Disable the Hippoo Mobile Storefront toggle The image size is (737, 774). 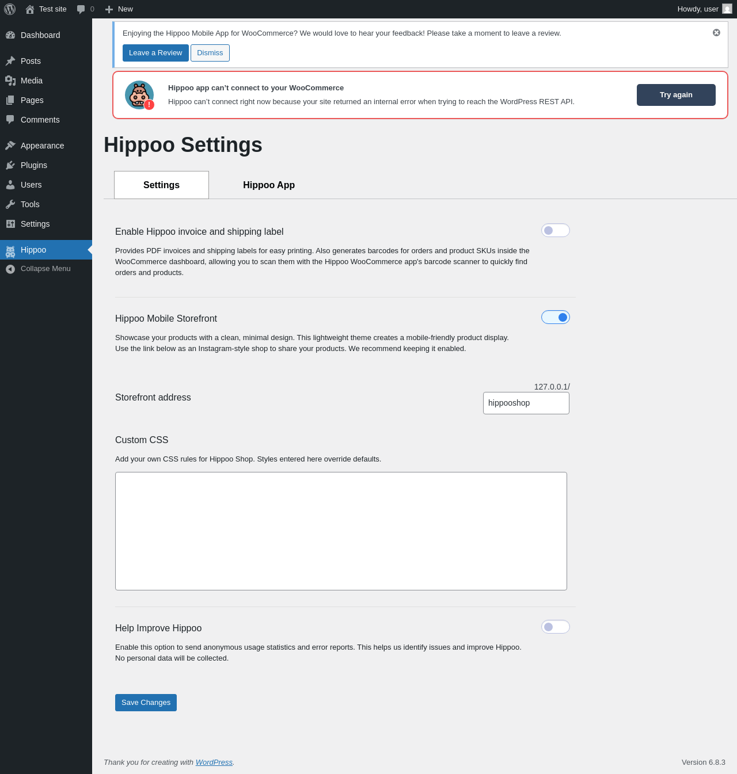click(556, 317)
